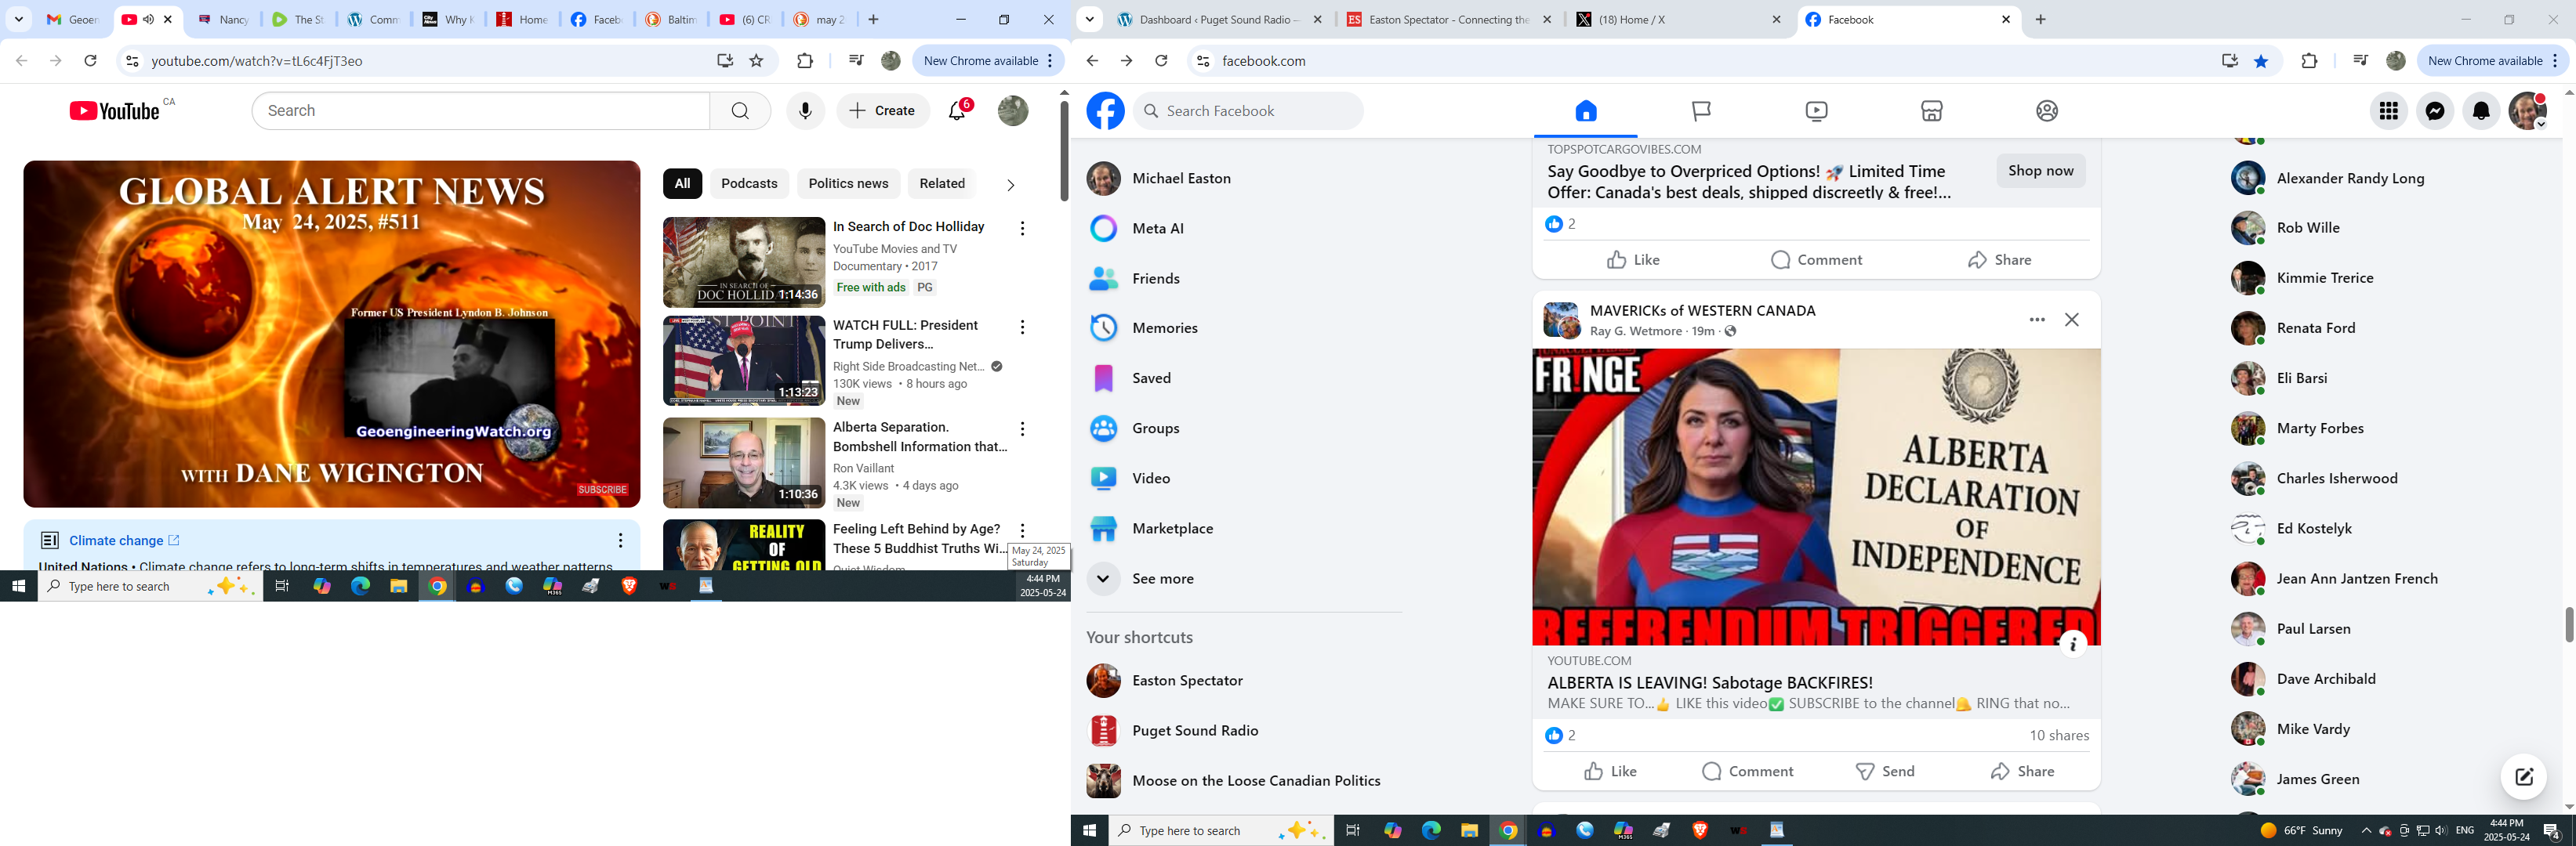Viewport: 2576px width, 846px height.
Task: Open Facebook Video top navigation icon
Action: 1816,111
